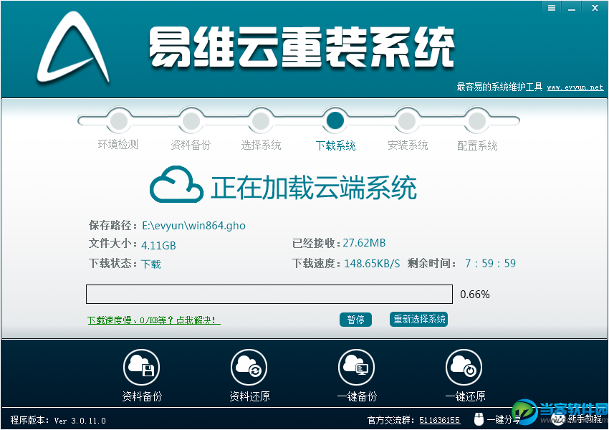The image size is (609, 430).
Task: Click the 一键分享 label
Action: point(504,419)
